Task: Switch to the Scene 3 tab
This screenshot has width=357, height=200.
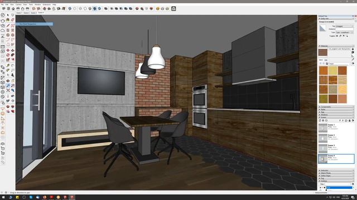Action: 33,13
